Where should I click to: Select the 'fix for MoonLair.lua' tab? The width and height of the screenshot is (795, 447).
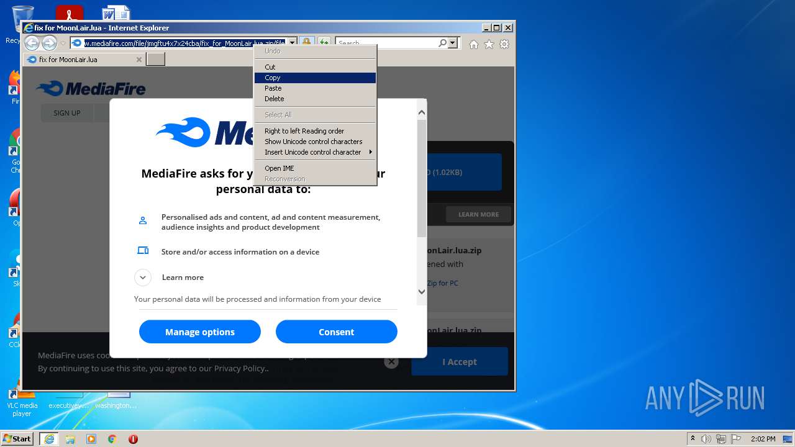pyautogui.click(x=84, y=60)
